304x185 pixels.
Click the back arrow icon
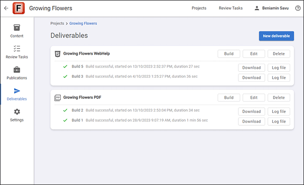6,8
